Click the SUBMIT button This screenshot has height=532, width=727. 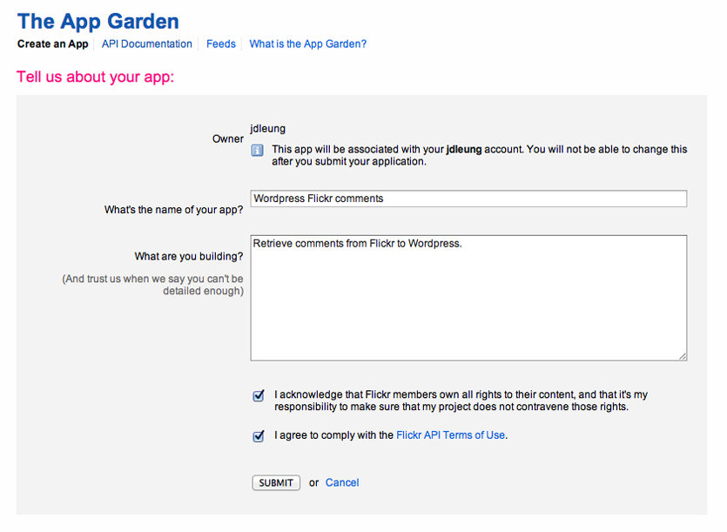(x=276, y=483)
